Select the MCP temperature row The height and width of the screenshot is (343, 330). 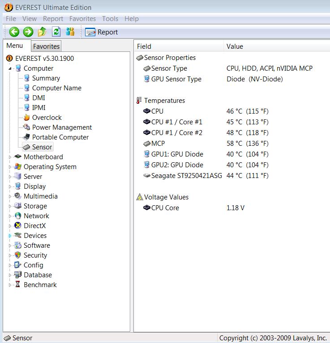tap(231, 143)
